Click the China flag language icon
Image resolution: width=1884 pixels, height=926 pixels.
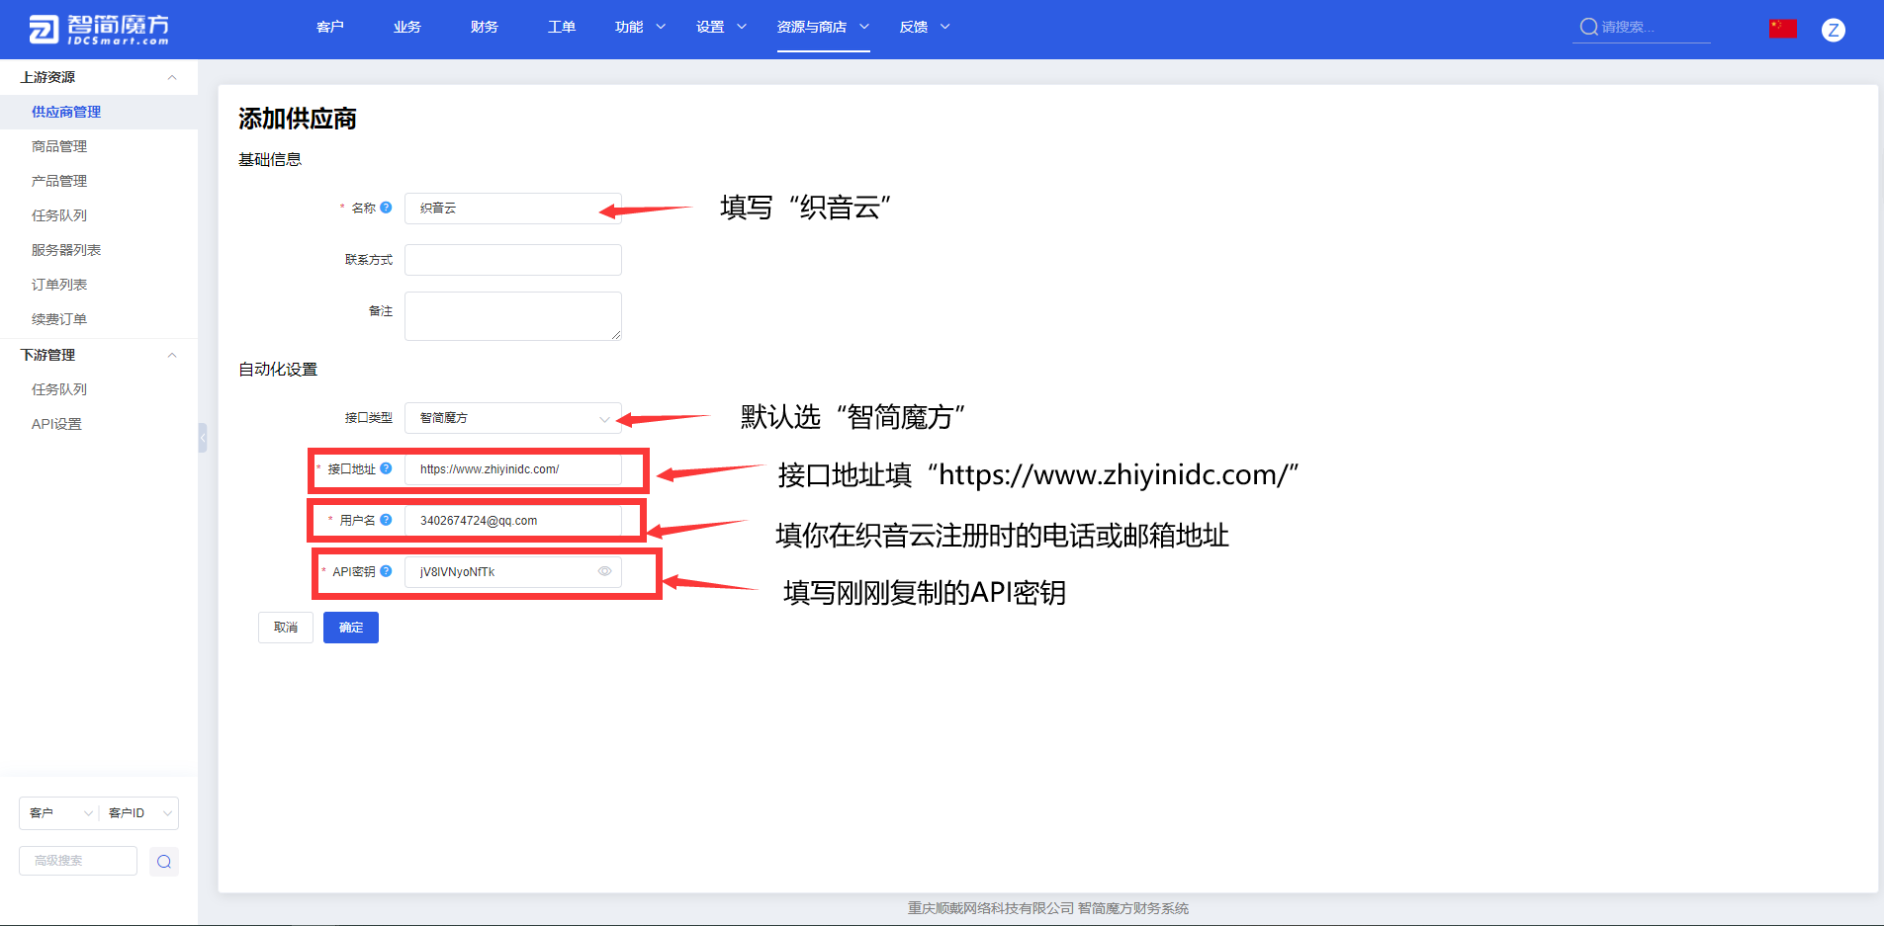[1782, 29]
